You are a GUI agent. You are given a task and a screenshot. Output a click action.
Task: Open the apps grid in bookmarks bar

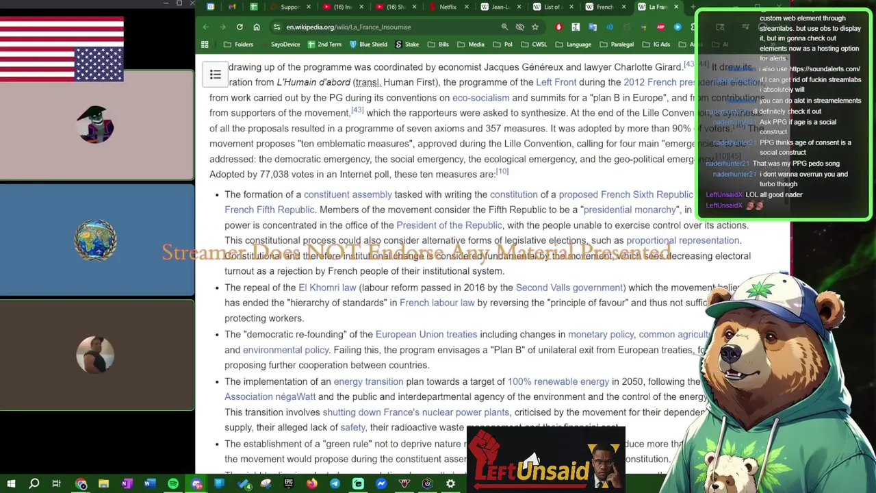[205, 45]
